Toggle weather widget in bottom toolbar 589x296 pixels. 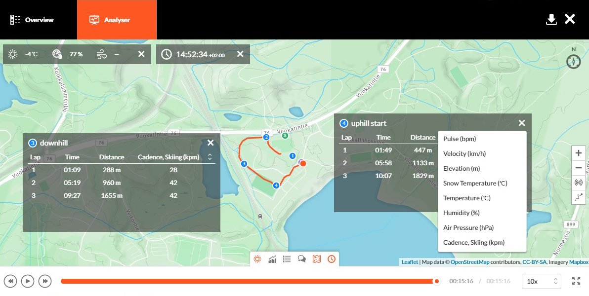pyautogui.click(x=257, y=259)
